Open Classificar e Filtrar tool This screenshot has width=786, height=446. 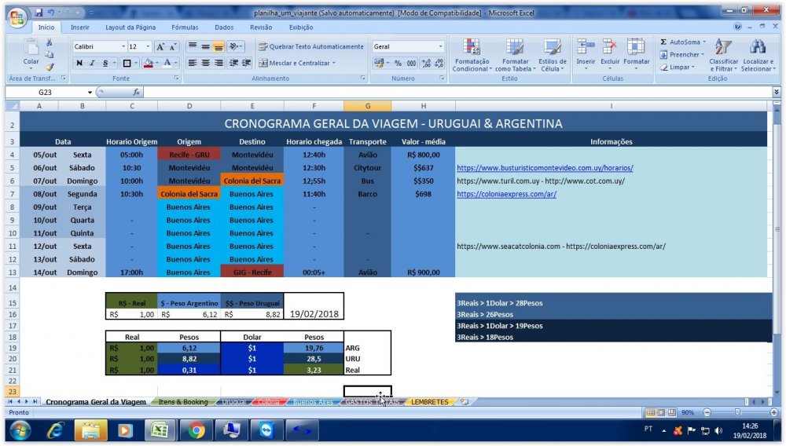tap(723, 53)
